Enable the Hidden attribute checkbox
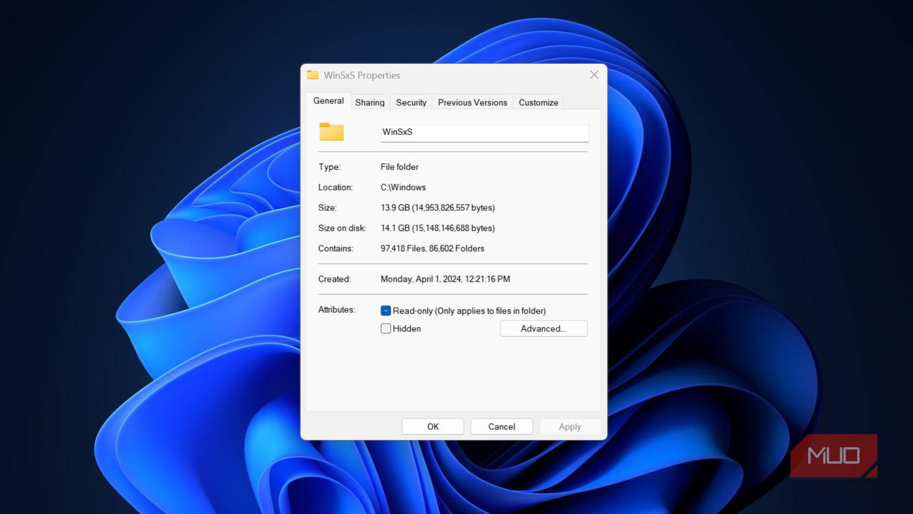 tap(386, 329)
